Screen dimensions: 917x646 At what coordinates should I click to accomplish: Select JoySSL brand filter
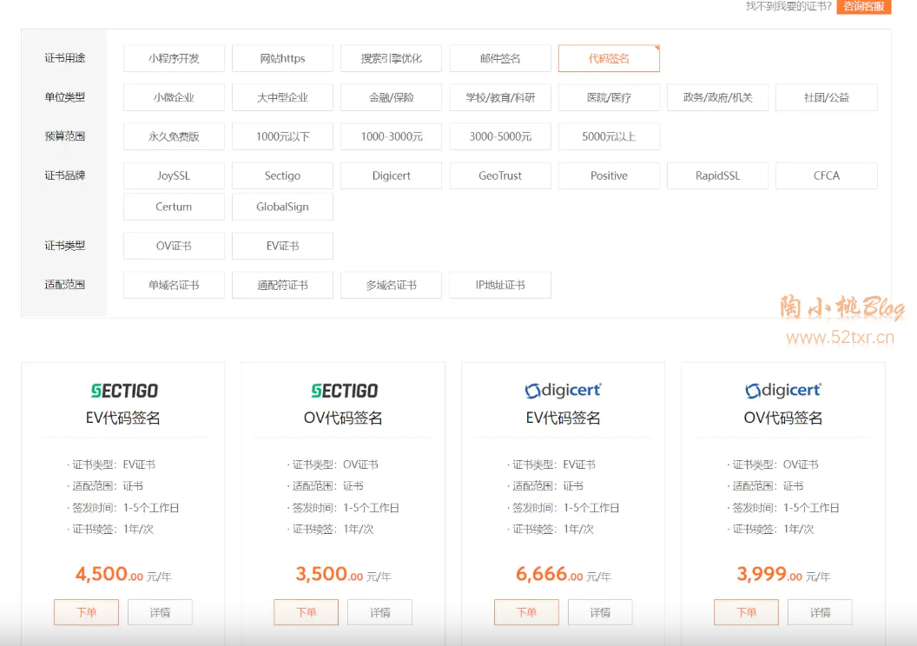click(x=174, y=176)
